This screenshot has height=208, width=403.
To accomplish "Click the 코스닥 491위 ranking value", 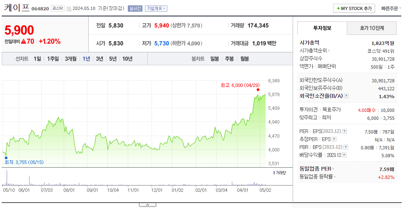I will 381,51.
